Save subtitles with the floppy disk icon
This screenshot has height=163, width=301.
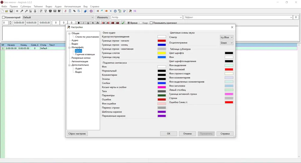tap(11, 11)
